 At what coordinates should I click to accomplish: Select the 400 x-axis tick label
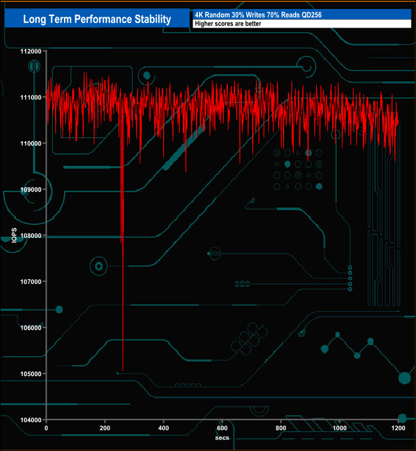pyautogui.click(x=164, y=428)
